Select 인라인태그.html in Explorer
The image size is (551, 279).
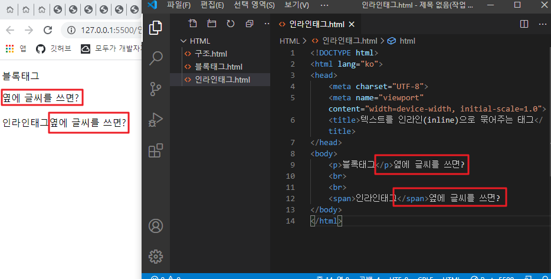(220, 80)
